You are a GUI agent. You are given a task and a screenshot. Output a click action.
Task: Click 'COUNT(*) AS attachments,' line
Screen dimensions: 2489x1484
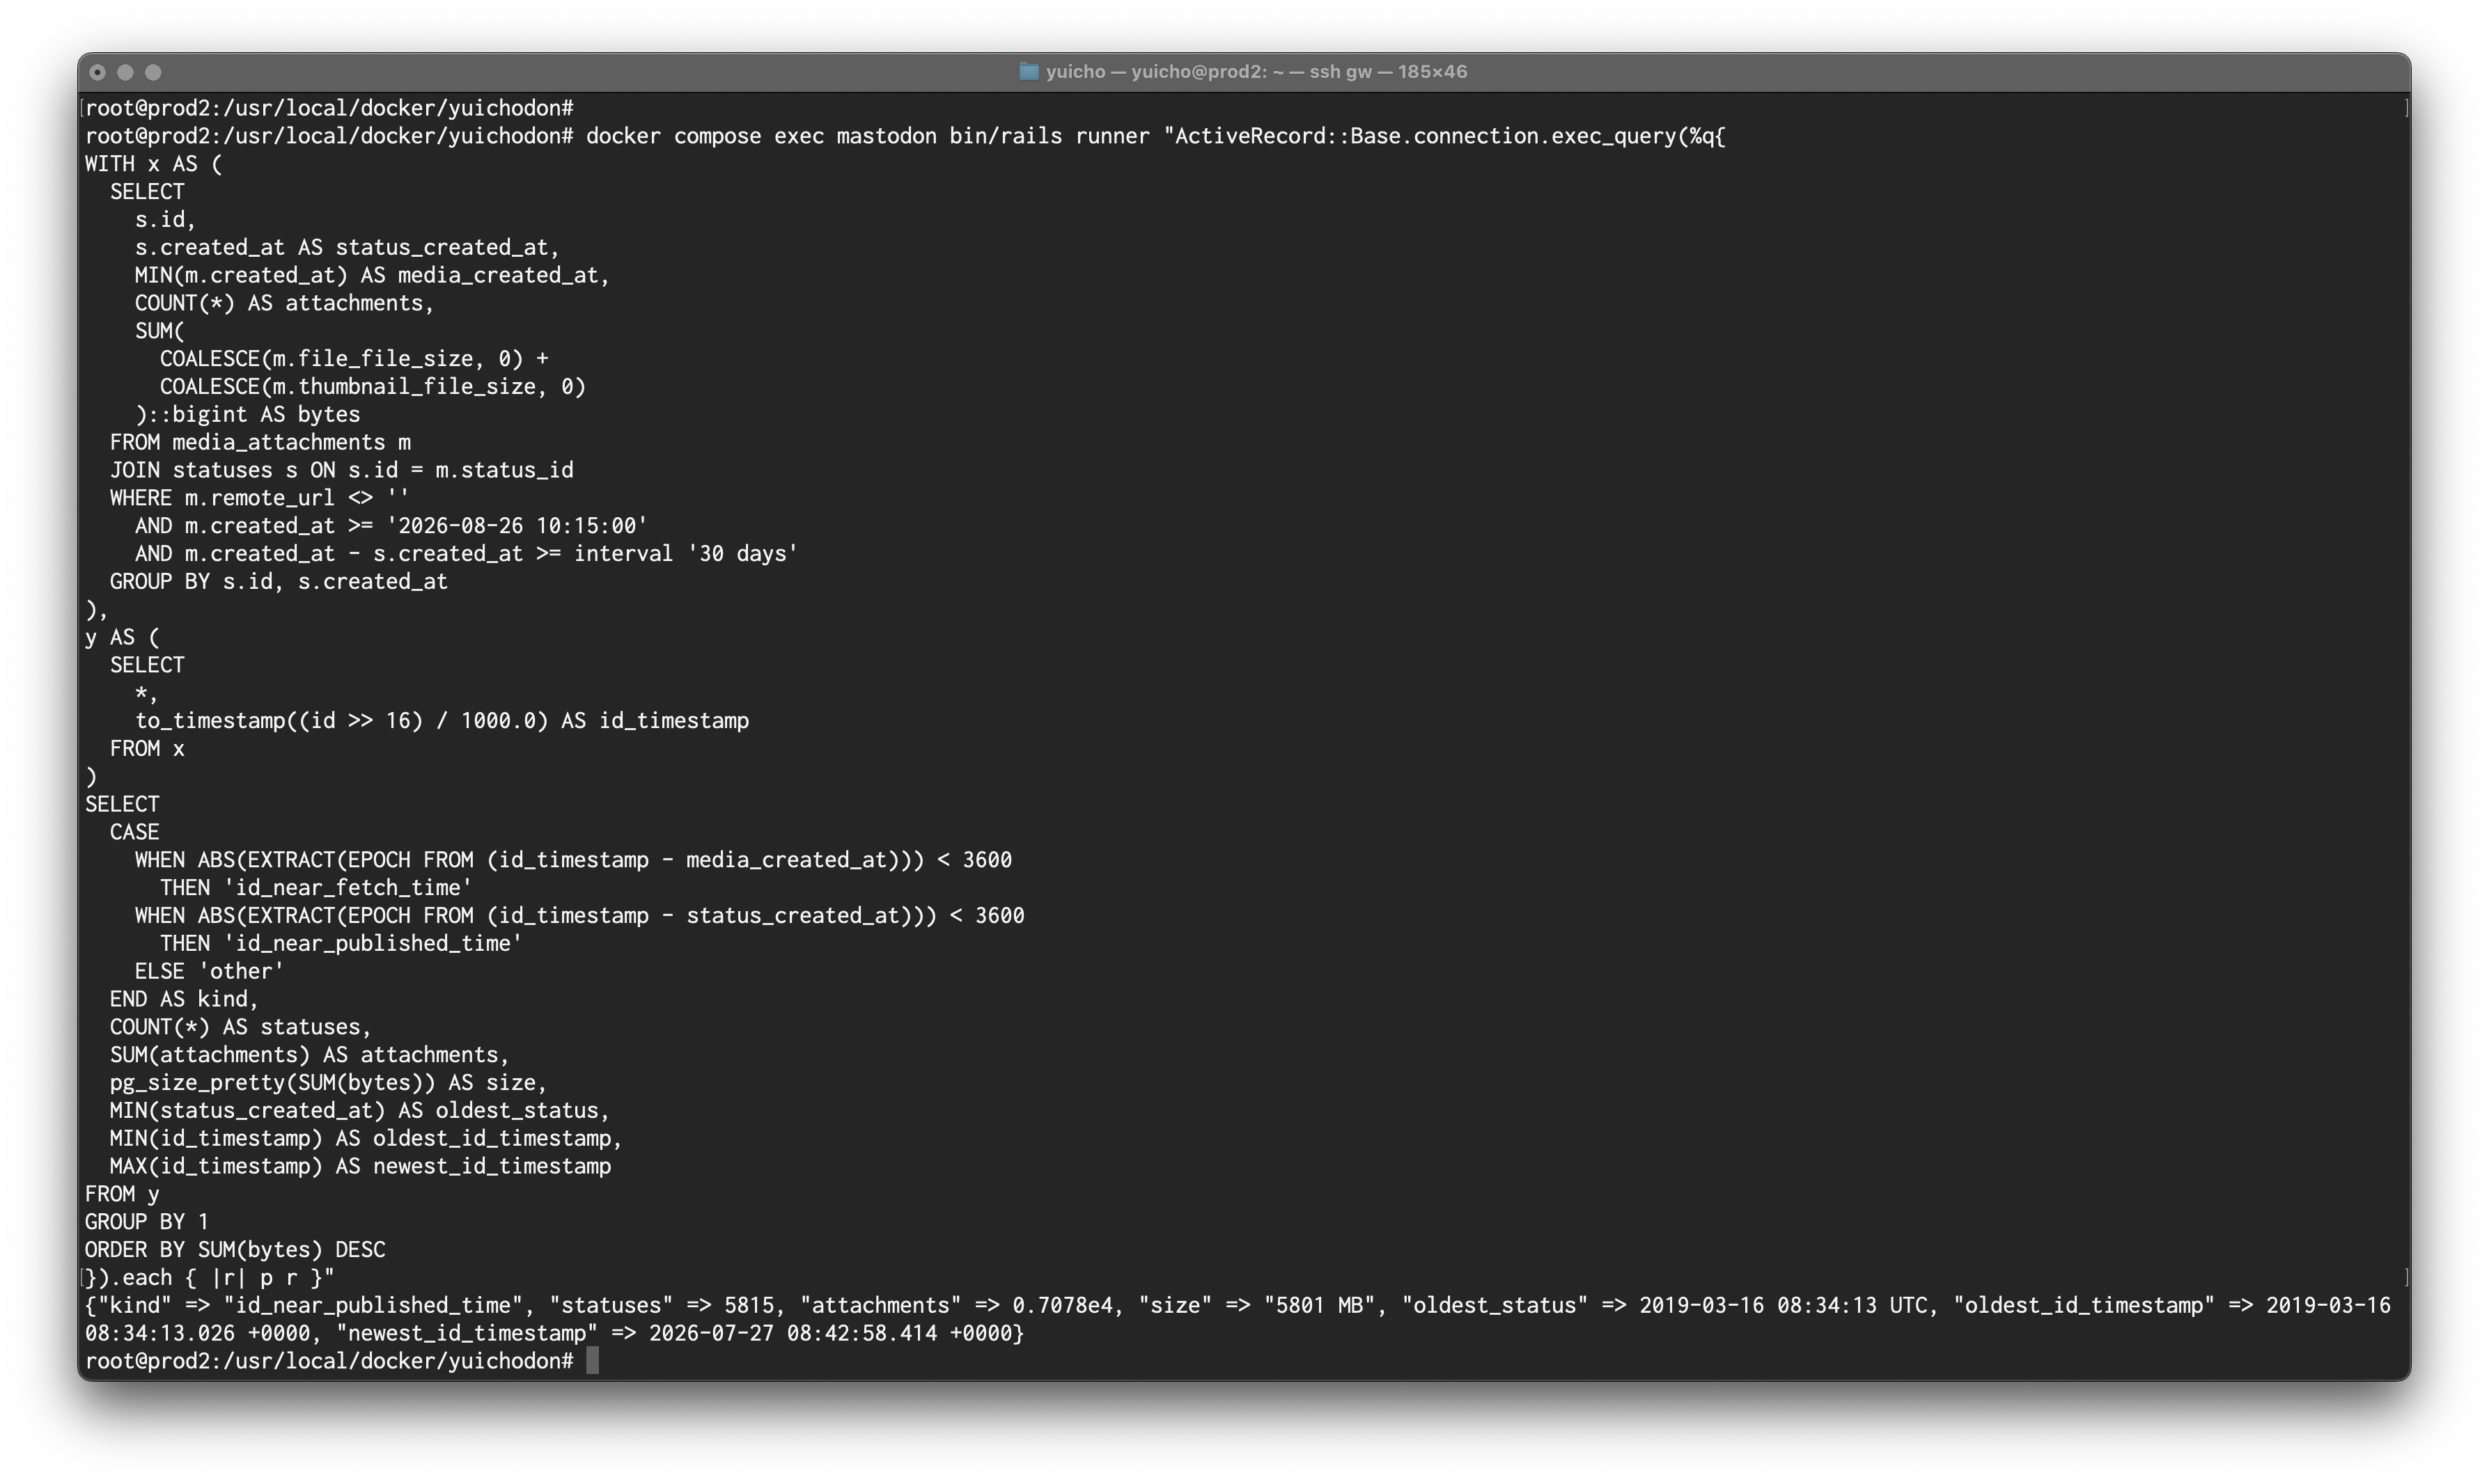point(284,303)
